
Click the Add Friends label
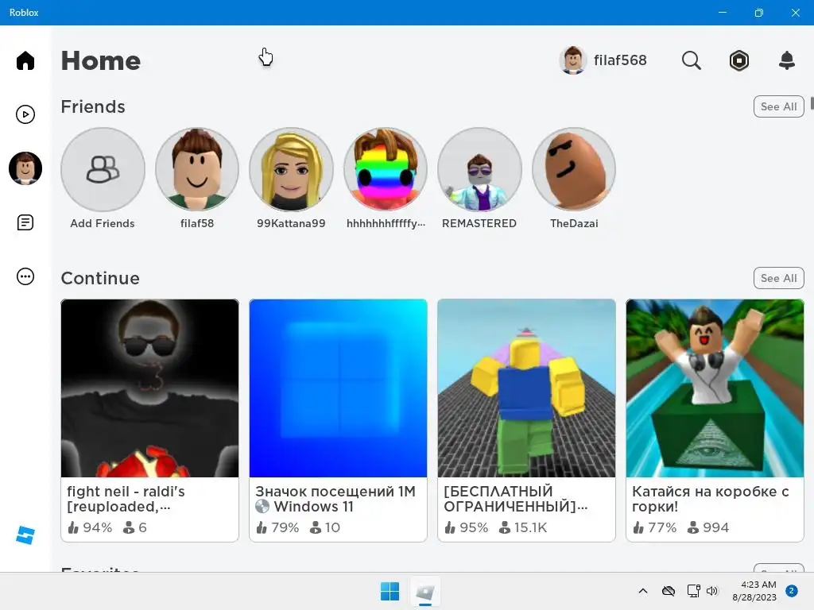point(103,223)
